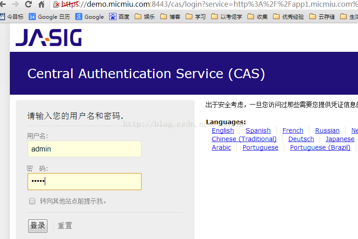Switch language to French
Image resolution: width=358 pixels, height=239 pixels.
(x=293, y=130)
